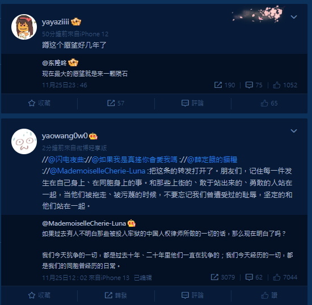Screen dimensions: 312x305
Task: Repost yayaziiii post showing 57 shares
Action: tap(116, 103)
